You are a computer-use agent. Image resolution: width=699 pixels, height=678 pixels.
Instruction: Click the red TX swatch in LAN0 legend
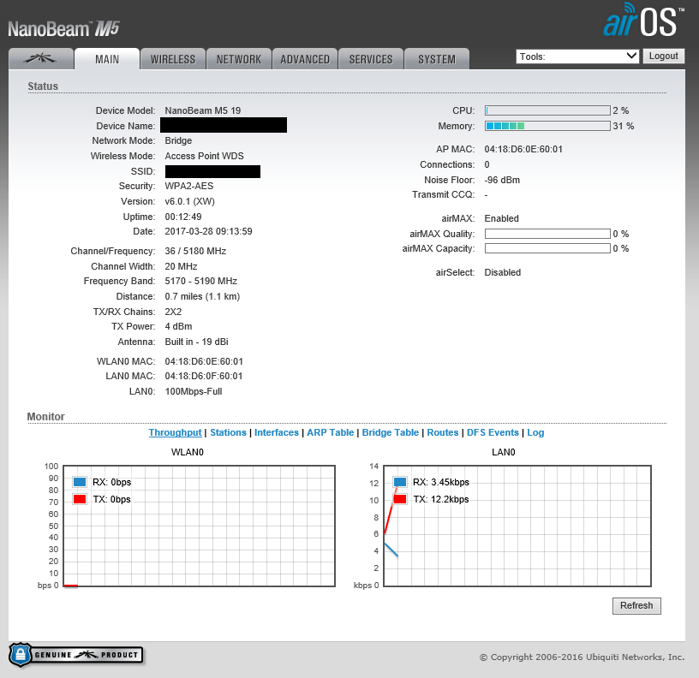tap(400, 499)
